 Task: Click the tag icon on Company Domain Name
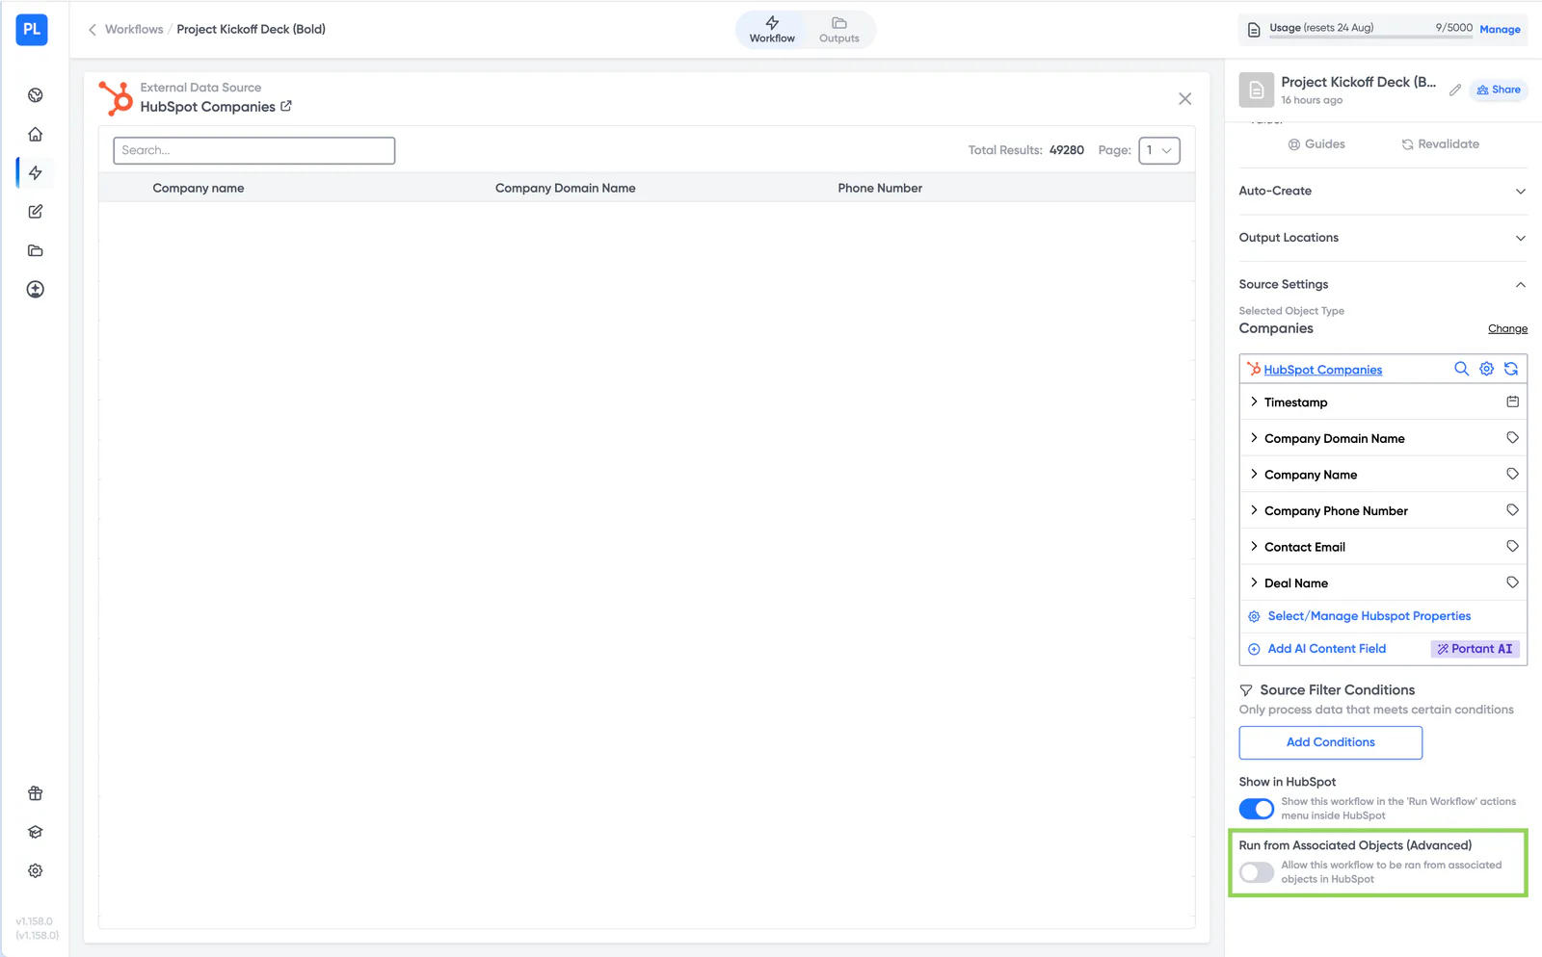tap(1513, 438)
